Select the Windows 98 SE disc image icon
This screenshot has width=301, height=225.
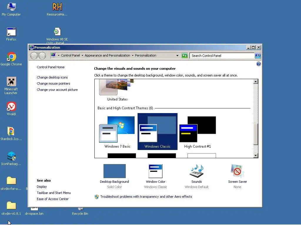pyautogui.click(x=57, y=35)
